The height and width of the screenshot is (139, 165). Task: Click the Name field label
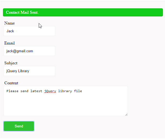pyautogui.click(x=9, y=23)
